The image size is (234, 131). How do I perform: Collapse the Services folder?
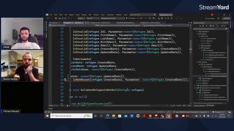pos(197,62)
